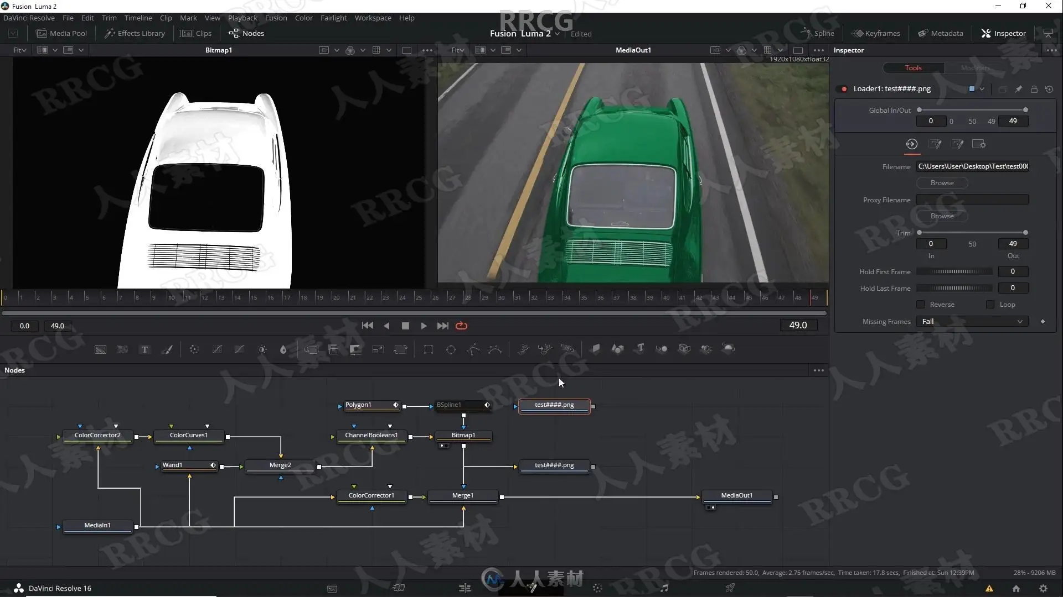Click Browse under Proxy Filename
Image resolution: width=1063 pixels, height=597 pixels.
(942, 216)
